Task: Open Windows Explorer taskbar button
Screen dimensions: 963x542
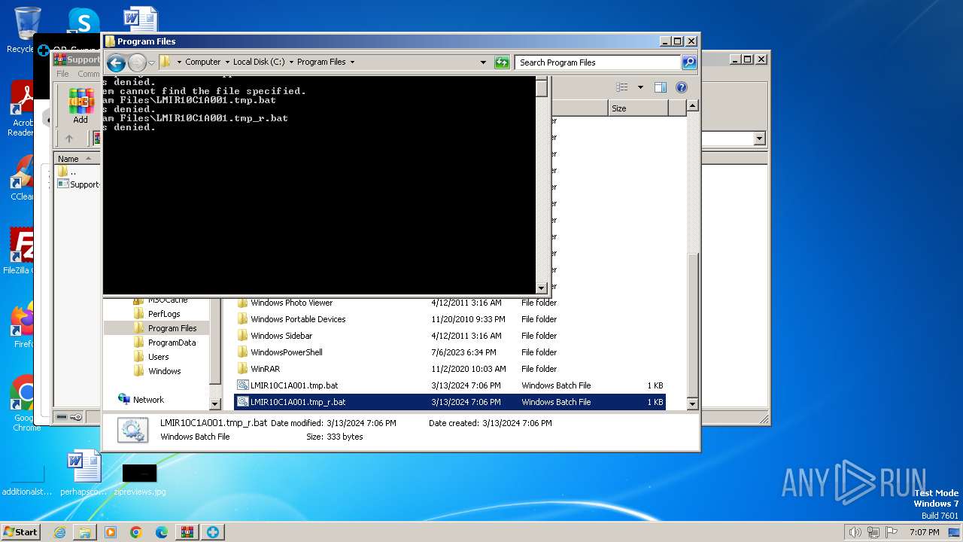Action: point(85,532)
